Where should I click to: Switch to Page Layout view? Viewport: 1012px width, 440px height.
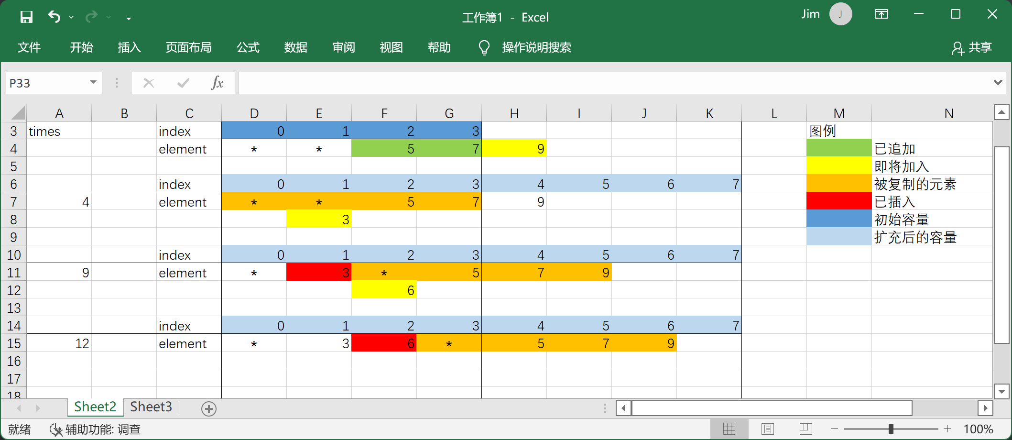click(768, 429)
